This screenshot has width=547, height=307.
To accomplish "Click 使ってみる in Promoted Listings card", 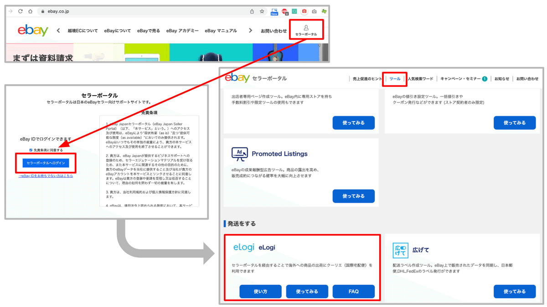I will (354, 196).
